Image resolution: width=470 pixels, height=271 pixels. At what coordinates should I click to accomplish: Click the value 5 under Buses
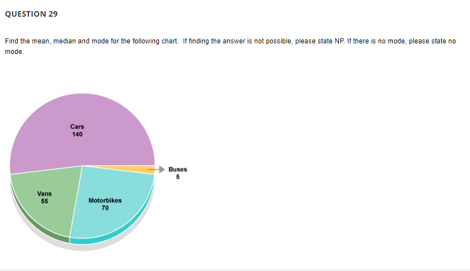178,177
